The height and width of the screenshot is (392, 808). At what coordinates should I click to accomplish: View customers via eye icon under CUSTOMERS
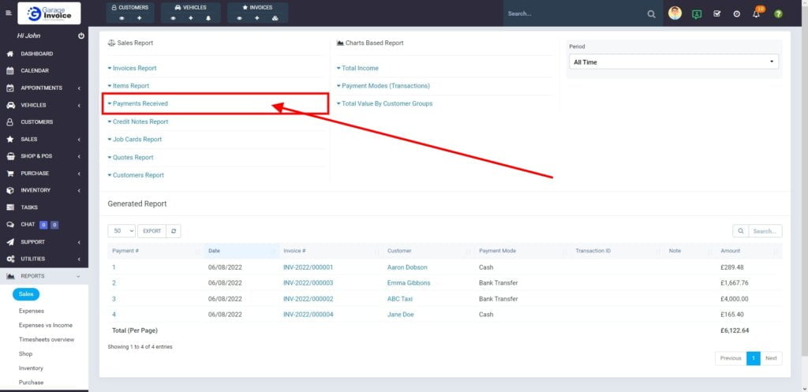click(x=122, y=18)
